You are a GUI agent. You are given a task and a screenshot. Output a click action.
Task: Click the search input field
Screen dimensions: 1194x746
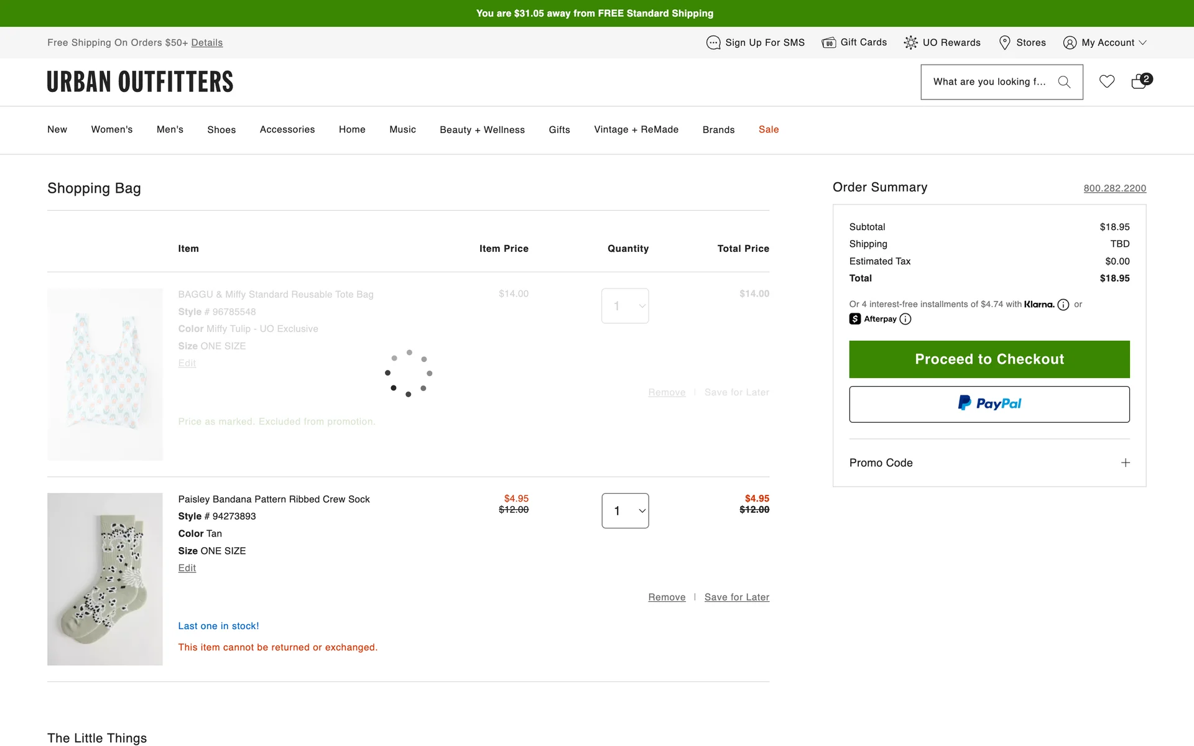pyautogui.click(x=989, y=82)
